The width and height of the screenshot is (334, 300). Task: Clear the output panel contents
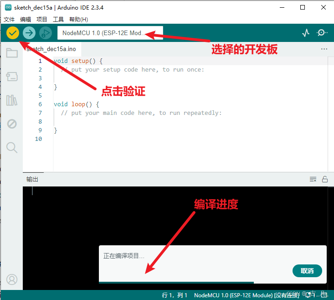tap(313, 179)
